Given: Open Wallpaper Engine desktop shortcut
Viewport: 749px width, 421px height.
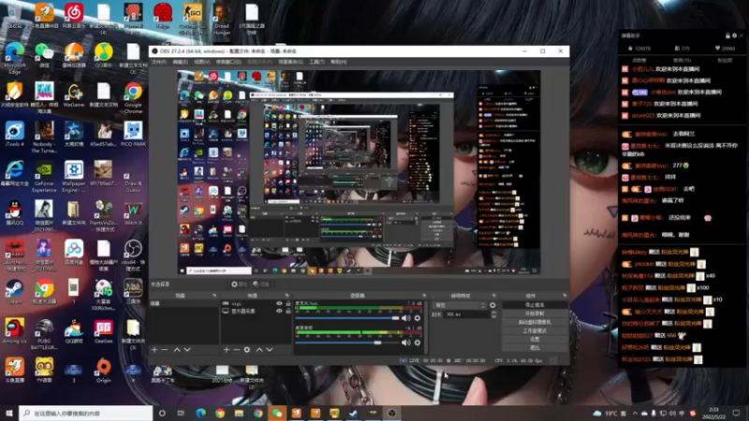Looking at the screenshot, I should [74, 177].
